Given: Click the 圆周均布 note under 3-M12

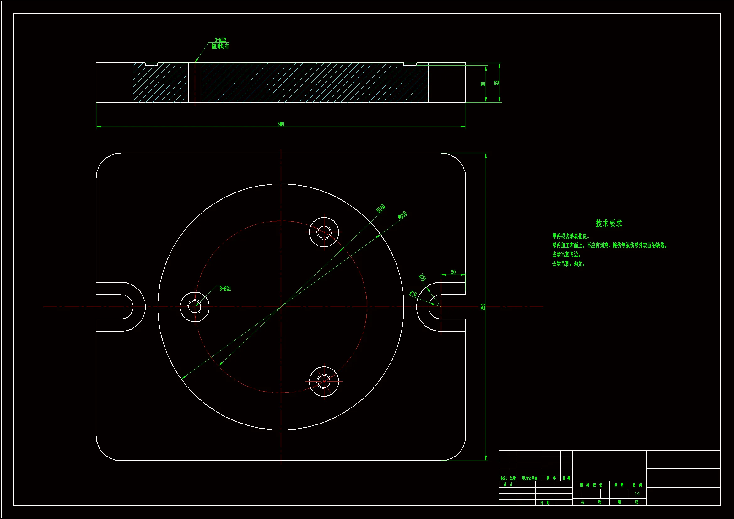Looking at the screenshot, I should pos(220,46).
